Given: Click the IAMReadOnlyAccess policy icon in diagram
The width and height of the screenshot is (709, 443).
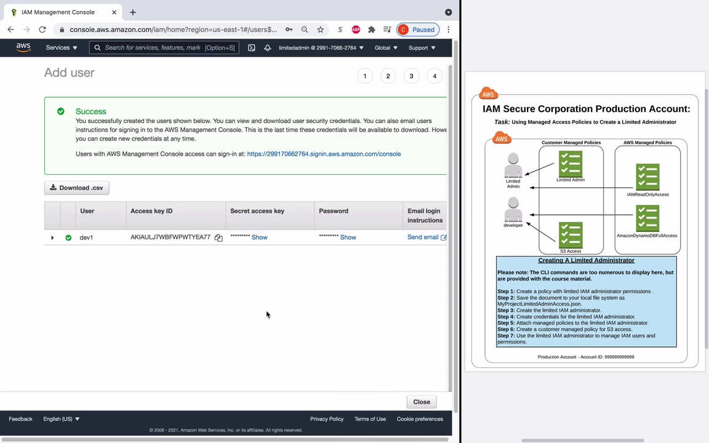Looking at the screenshot, I should (647, 177).
